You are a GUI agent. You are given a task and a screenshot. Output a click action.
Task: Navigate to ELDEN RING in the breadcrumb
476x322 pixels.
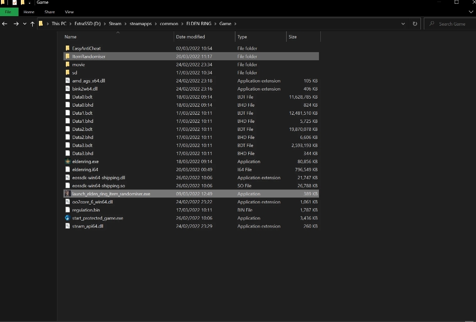coord(199,24)
